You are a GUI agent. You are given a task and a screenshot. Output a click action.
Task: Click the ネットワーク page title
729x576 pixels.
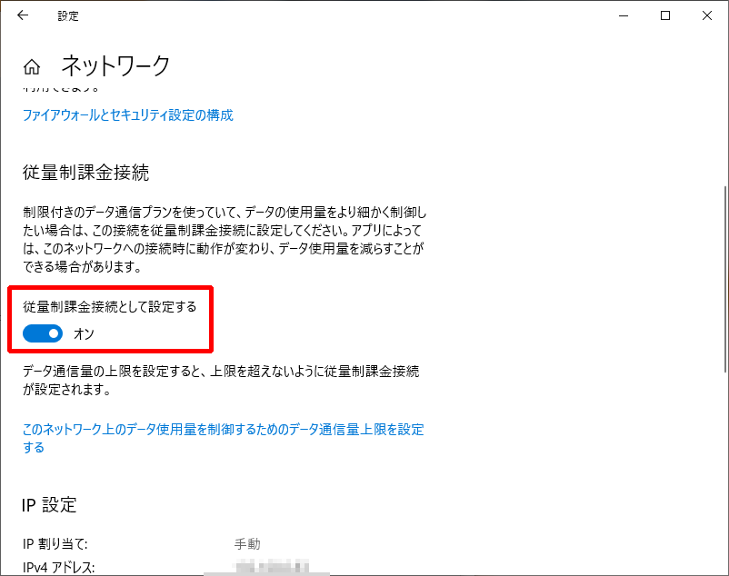[x=115, y=65]
